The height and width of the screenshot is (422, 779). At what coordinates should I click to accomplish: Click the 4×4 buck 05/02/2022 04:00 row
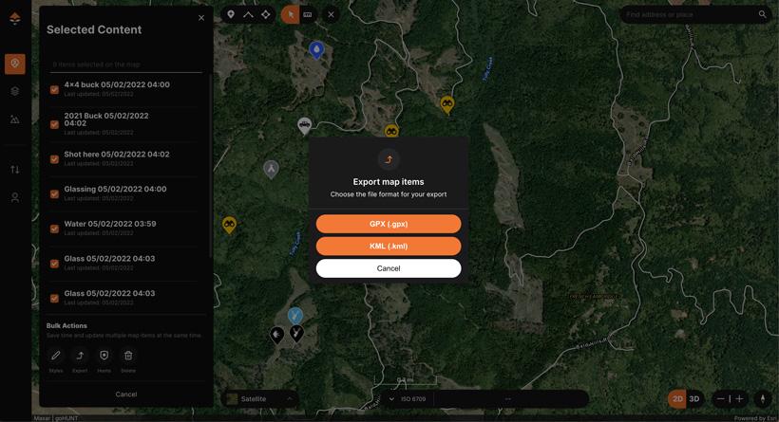(x=124, y=89)
